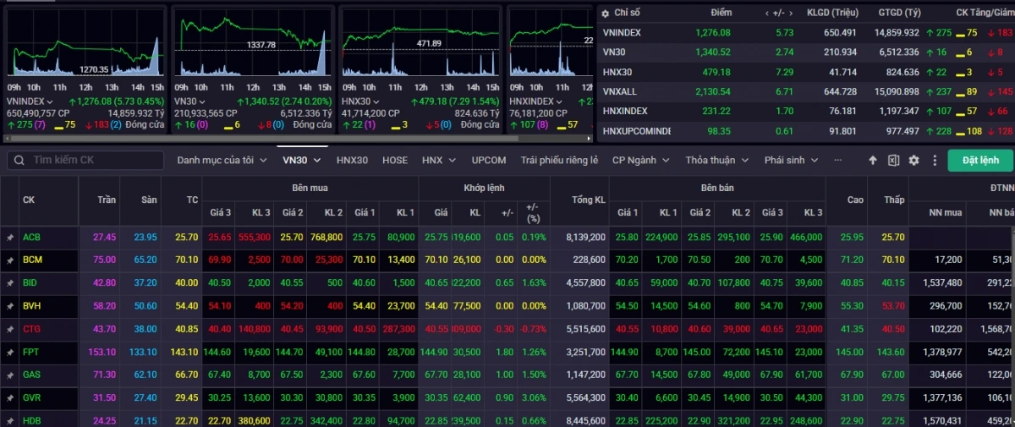
Task: Open vertical three-dots more menu
Action: (935, 160)
